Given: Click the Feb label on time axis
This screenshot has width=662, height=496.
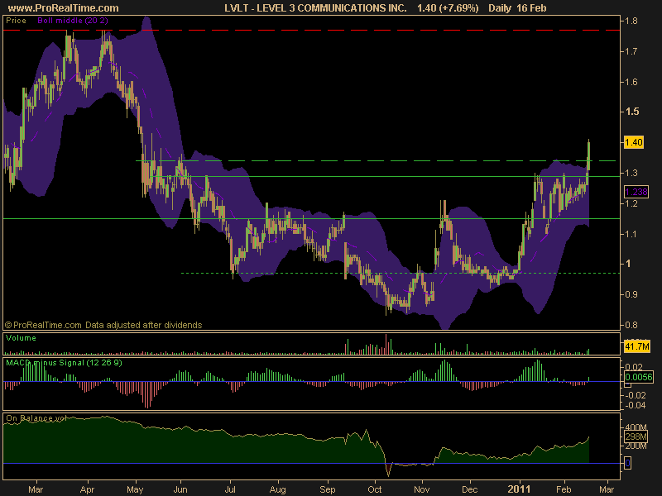Looking at the screenshot, I should tap(564, 489).
